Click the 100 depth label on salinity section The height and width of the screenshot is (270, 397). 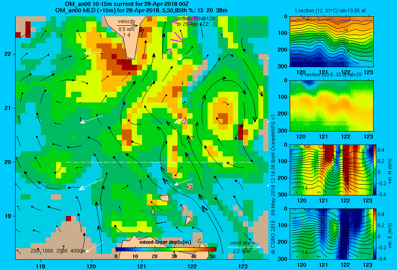click(x=283, y=97)
